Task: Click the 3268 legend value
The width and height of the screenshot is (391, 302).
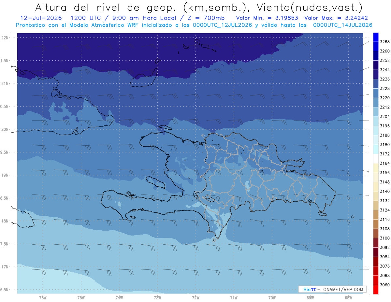Action: point(385,42)
